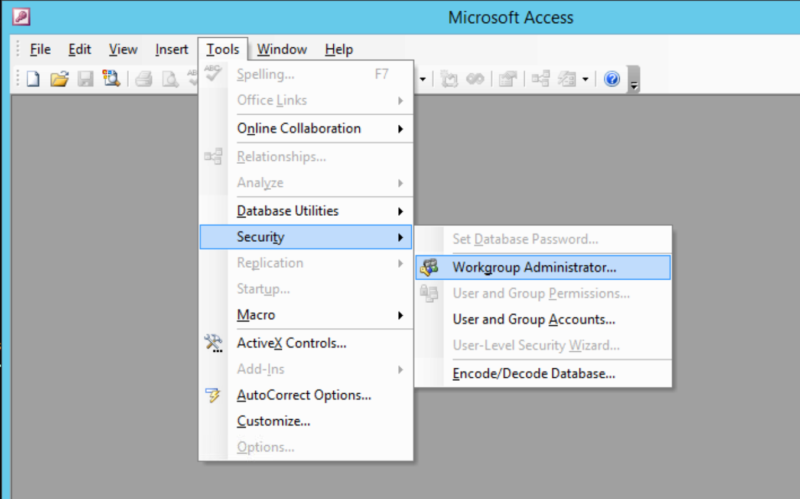Screen dimensions: 800x499
Task: Click the chain-link toolbar icon
Action: pyautogui.click(x=476, y=79)
